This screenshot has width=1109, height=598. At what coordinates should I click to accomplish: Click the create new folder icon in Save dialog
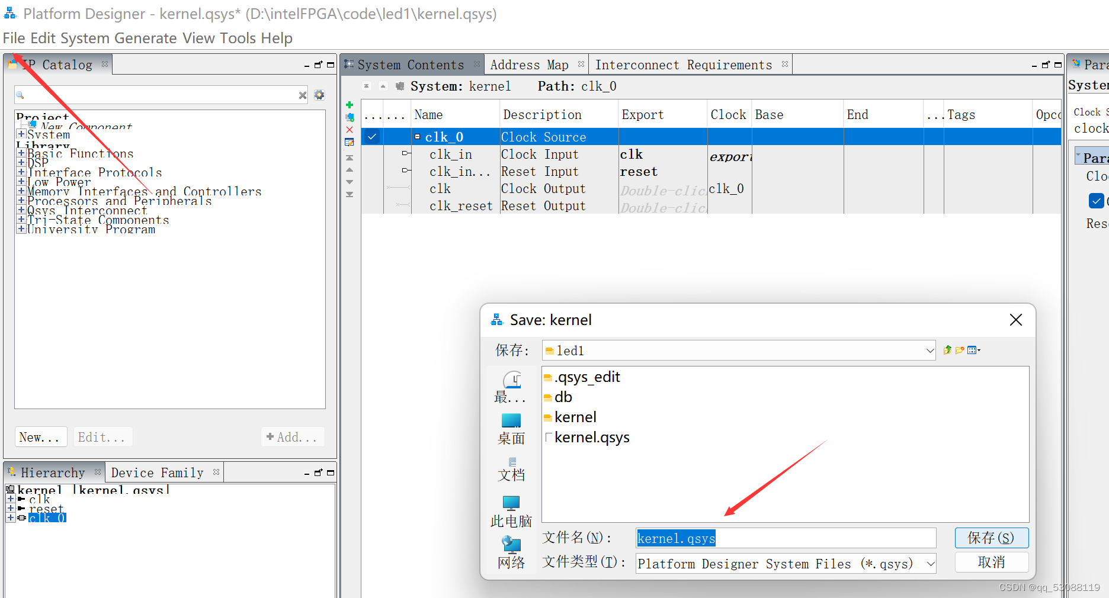point(960,350)
